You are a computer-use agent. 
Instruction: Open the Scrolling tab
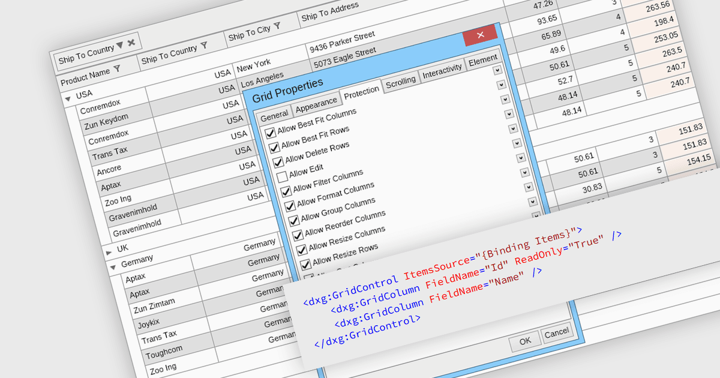click(400, 82)
